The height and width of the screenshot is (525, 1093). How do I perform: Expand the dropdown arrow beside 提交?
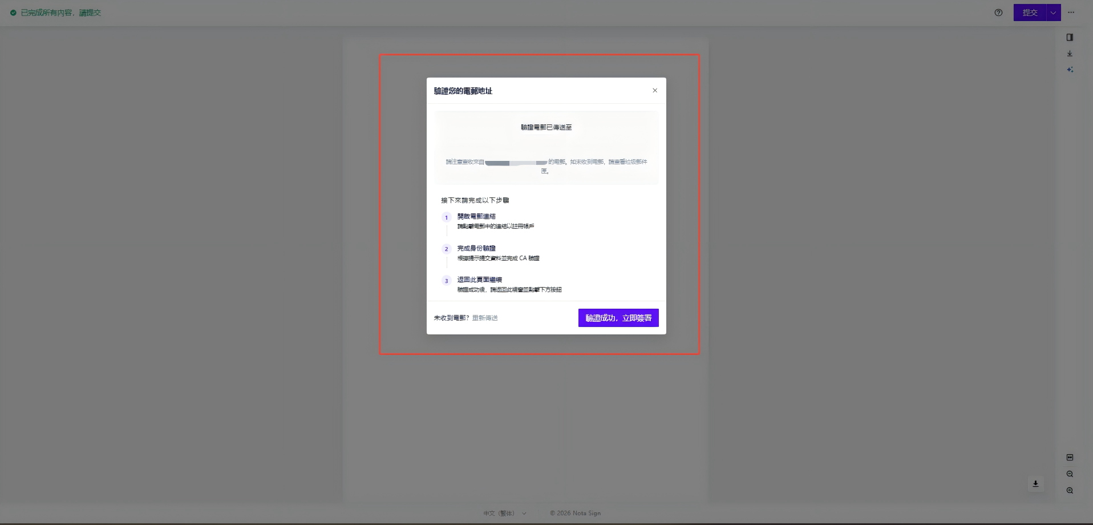point(1053,13)
